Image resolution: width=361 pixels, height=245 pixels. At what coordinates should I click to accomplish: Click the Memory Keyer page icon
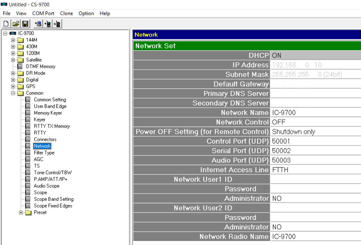coord(28,113)
